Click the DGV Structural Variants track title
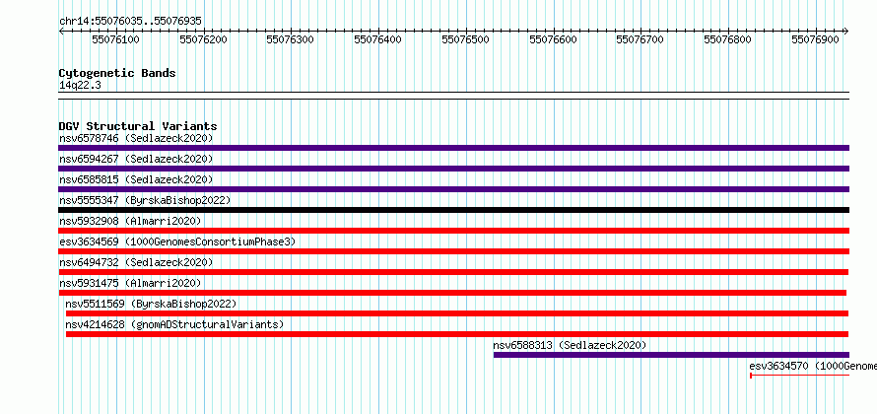The image size is (877, 414). [138, 126]
